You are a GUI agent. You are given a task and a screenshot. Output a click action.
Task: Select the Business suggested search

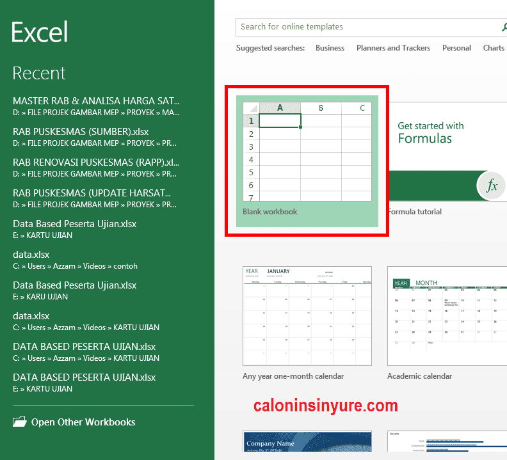(x=330, y=48)
